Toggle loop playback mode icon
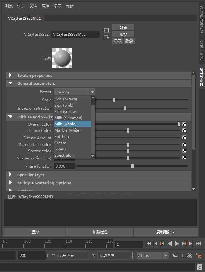 point(176,255)
